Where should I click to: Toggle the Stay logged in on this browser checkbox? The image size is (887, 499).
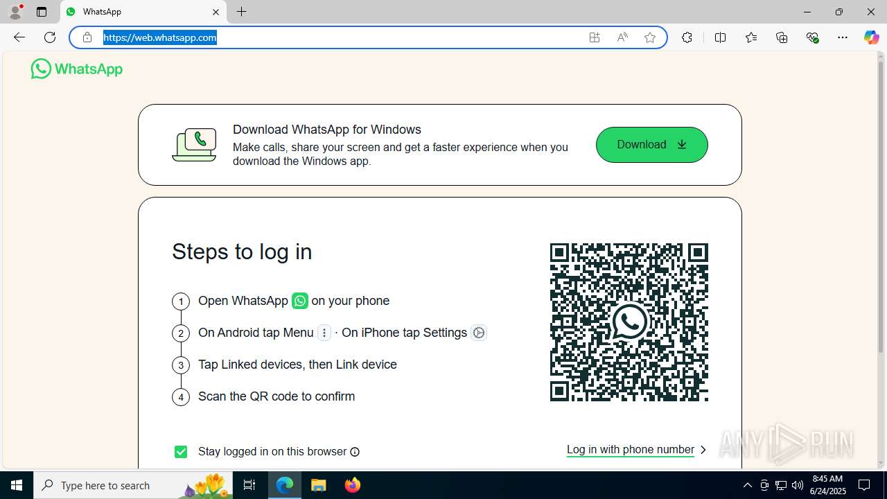pos(181,452)
